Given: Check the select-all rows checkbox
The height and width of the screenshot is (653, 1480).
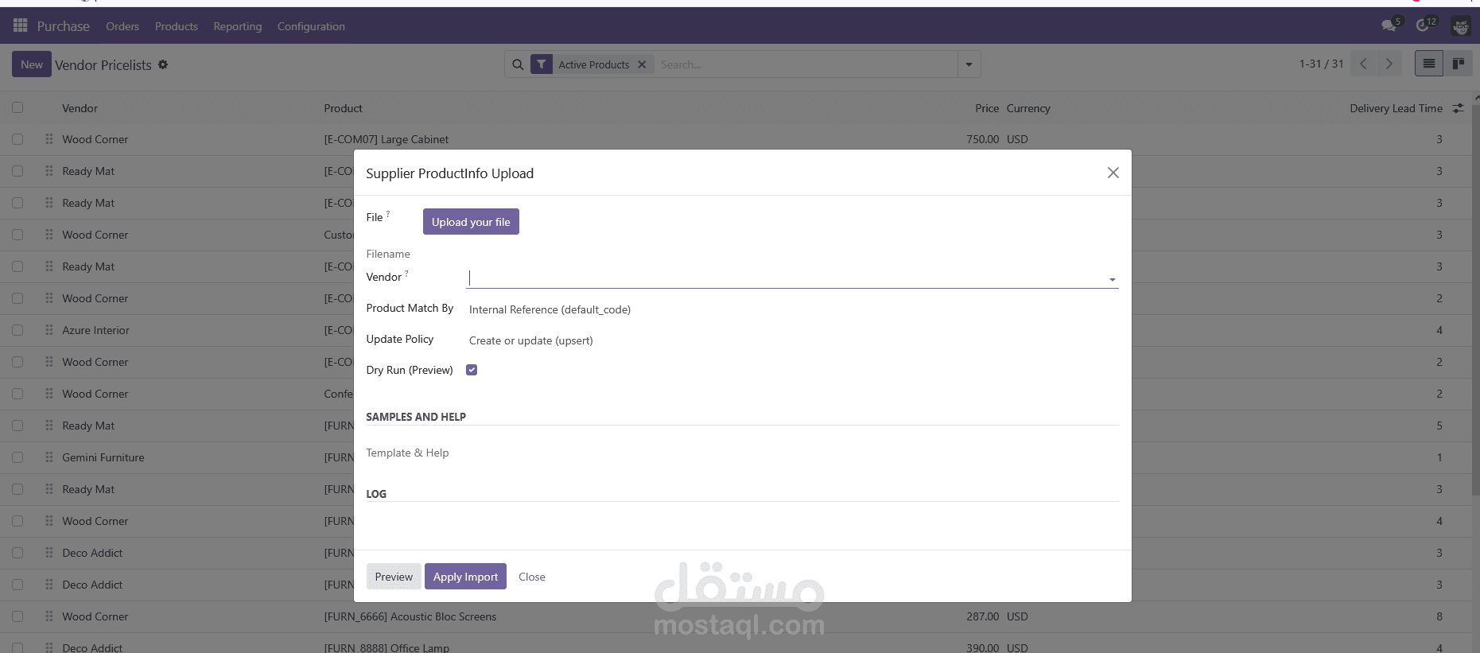Looking at the screenshot, I should (x=17, y=107).
